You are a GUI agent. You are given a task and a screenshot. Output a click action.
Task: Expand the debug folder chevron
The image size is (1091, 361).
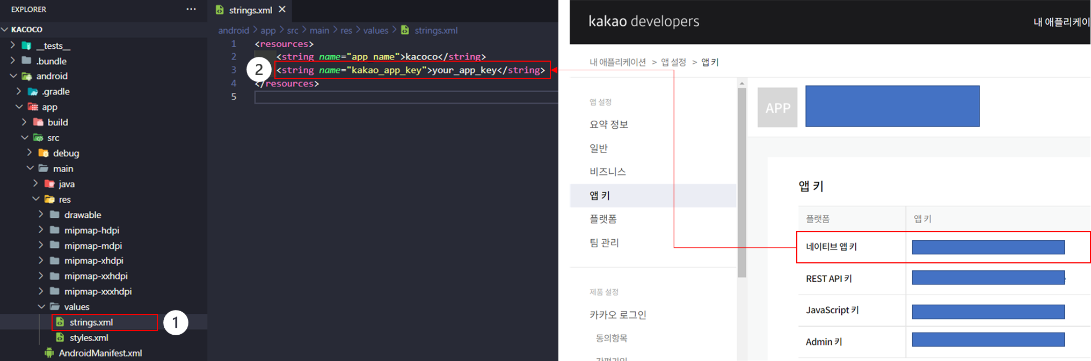[30, 153]
